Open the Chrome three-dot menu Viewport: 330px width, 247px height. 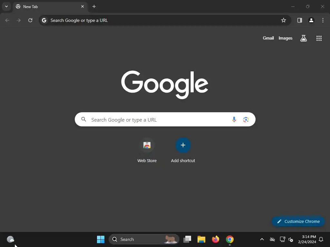(323, 20)
